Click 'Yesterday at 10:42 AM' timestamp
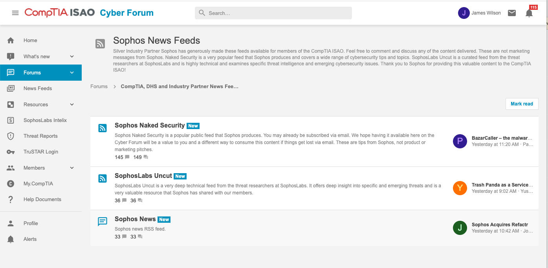Viewport: 548px width, 268px height. tap(495, 231)
